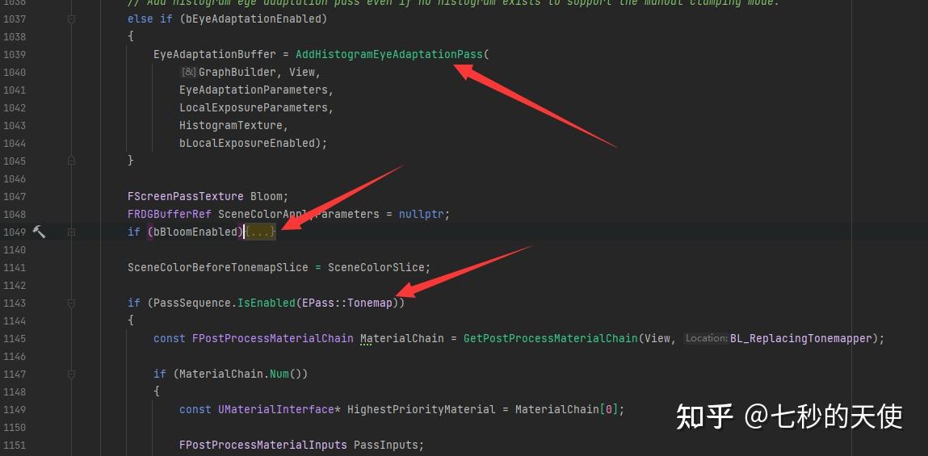Click the IsEnabled method call

266,303
